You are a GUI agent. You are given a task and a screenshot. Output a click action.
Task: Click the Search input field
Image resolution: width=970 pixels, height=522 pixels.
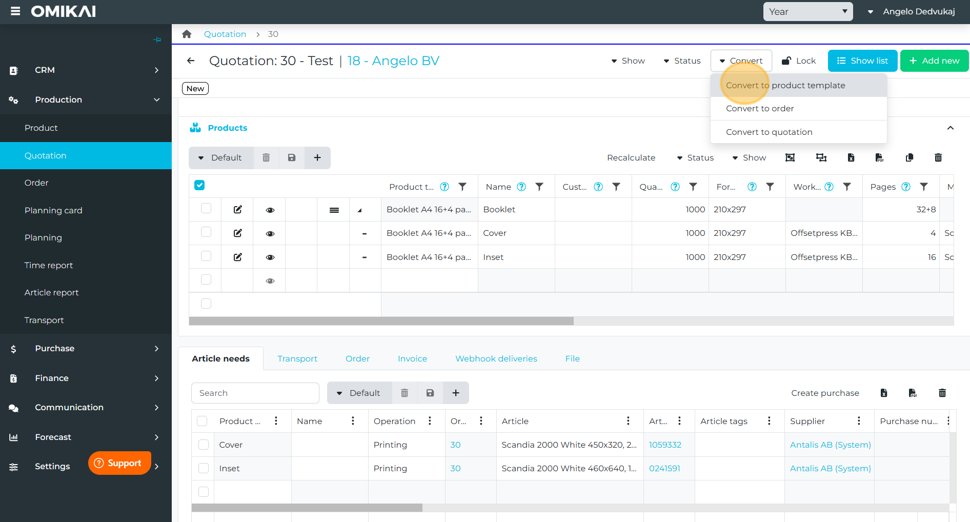(255, 393)
